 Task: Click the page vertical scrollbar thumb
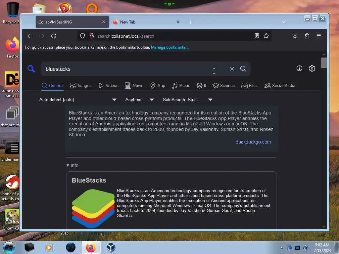pos(324,63)
